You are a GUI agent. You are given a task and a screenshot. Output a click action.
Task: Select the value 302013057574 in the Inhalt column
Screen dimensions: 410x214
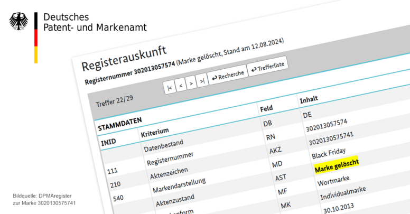[327, 125]
